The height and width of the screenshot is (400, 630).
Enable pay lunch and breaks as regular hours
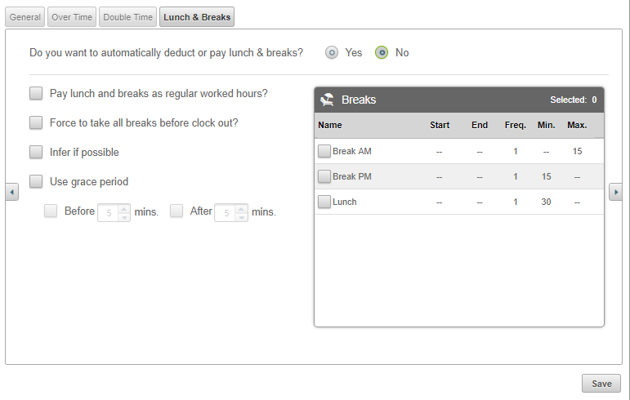click(36, 93)
